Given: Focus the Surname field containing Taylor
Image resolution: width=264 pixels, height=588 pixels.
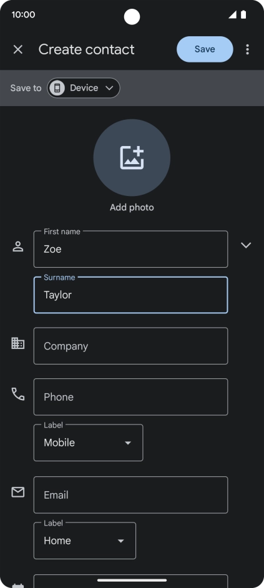Looking at the screenshot, I should click(130, 295).
